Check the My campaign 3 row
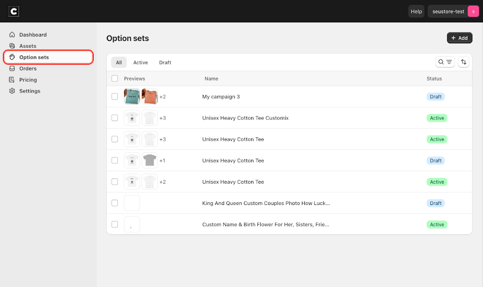 pos(114,96)
